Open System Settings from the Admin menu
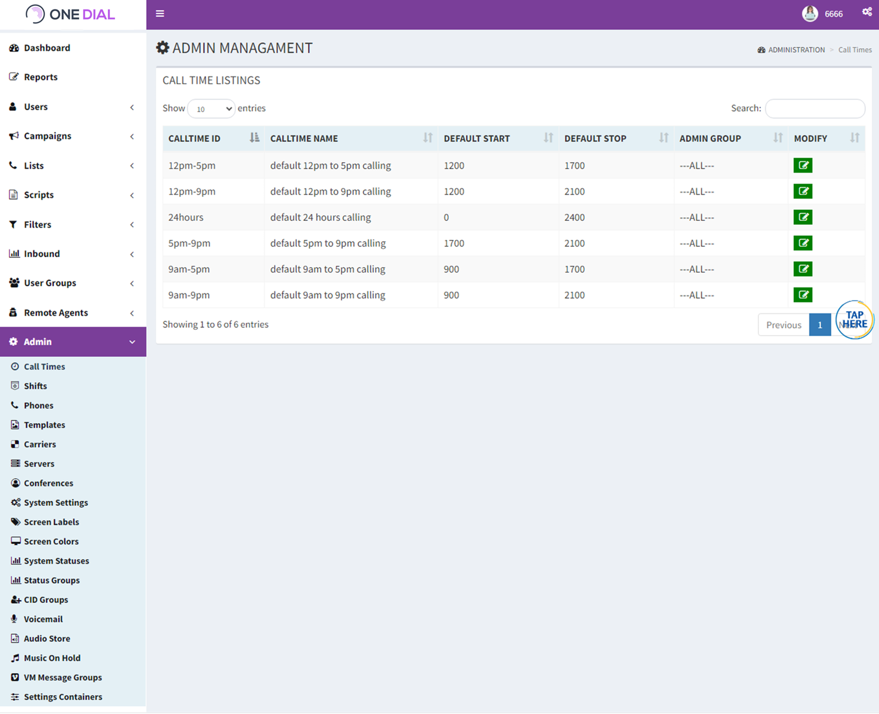 [55, 502]
